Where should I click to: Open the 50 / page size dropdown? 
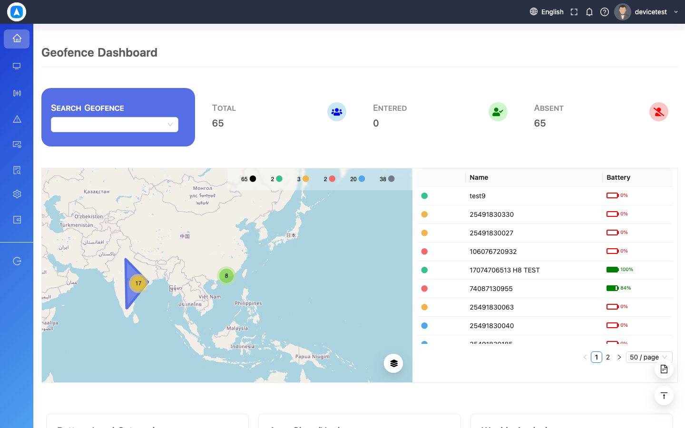[649, 357]
